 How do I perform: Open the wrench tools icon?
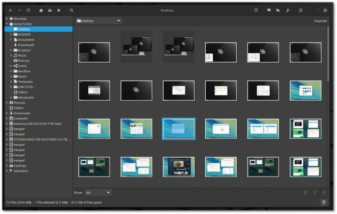288,10
